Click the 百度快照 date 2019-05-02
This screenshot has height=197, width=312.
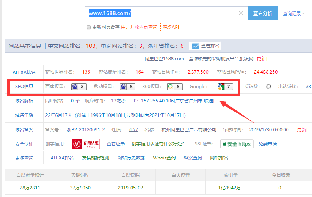point(130,188)
